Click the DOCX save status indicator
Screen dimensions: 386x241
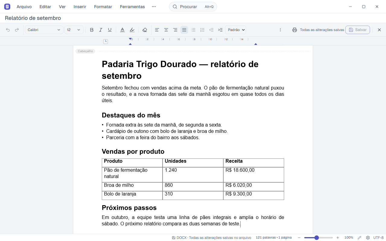(x=211, y=238)
